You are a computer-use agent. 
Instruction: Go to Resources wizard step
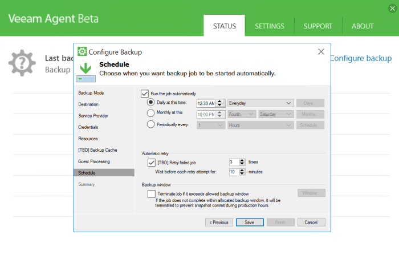[88, 139]
